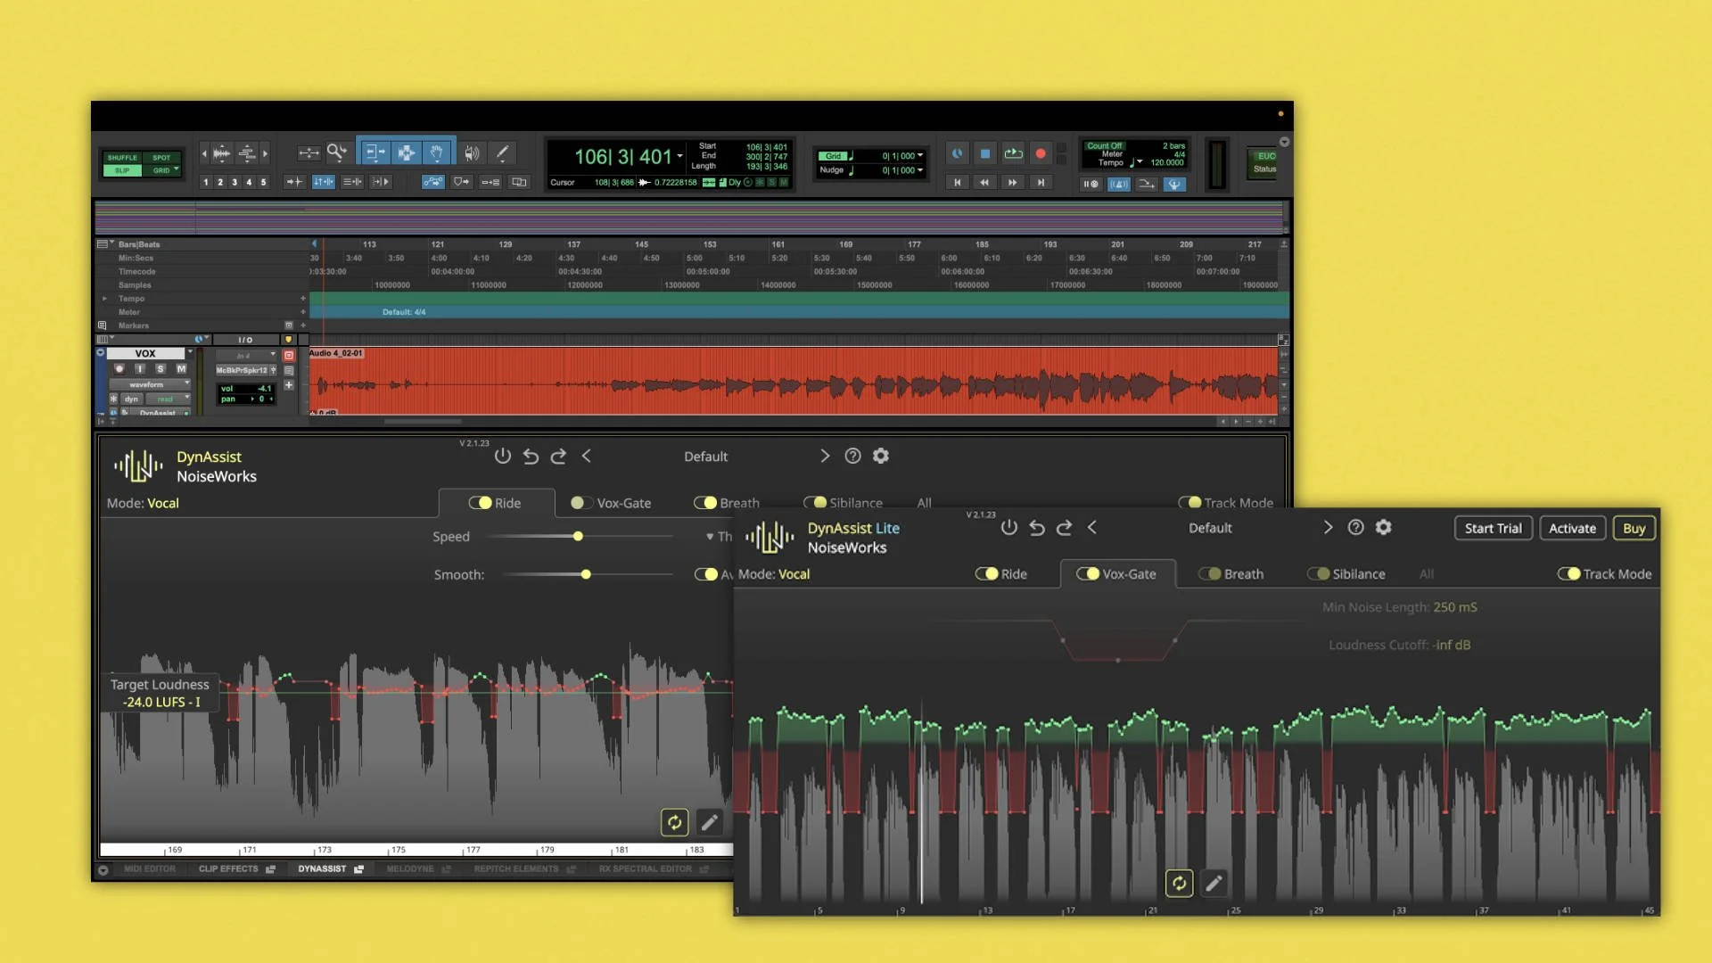The height and width of the screenshot is (963, 1712).
Task: Click DynAssist Lite settings gear
Action: point(1383,528)
